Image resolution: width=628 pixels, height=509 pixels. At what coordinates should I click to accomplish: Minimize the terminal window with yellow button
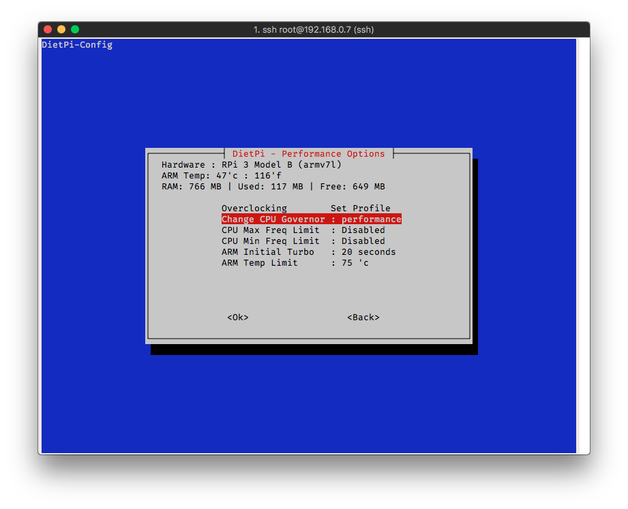[x=61, y=29]
